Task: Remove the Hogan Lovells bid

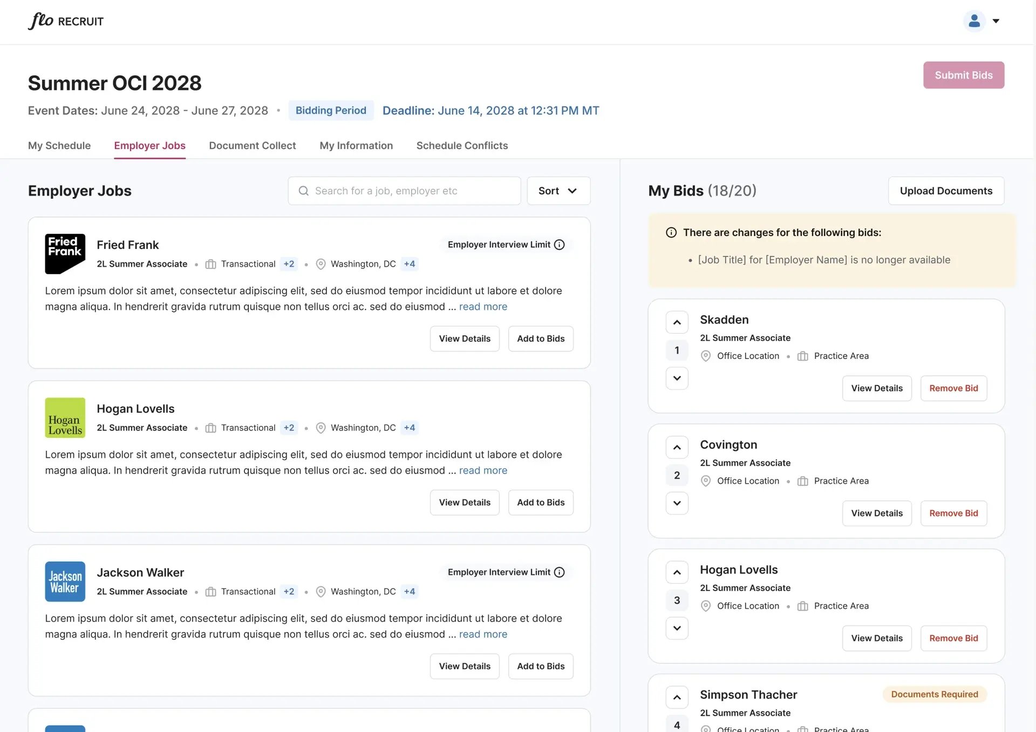Action: (953, 638)
